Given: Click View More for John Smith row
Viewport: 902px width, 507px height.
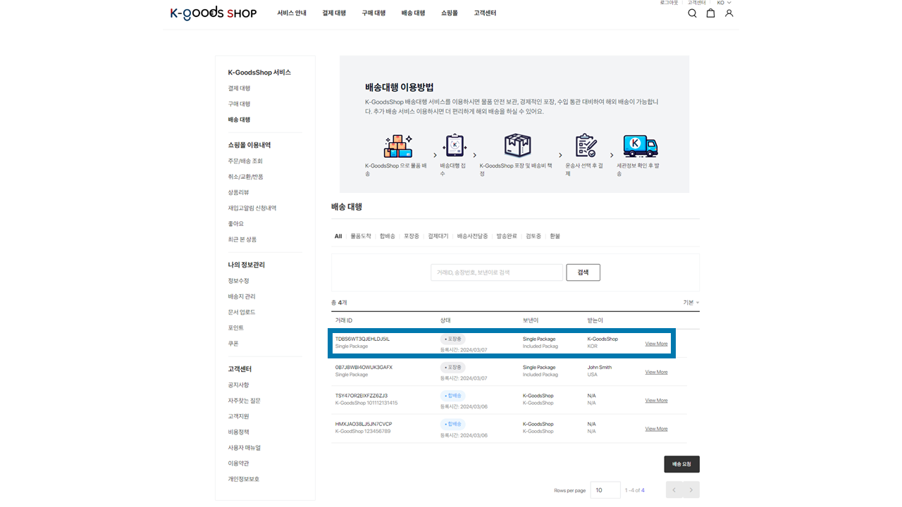Looking at the screenshot, I should point(656,372).
